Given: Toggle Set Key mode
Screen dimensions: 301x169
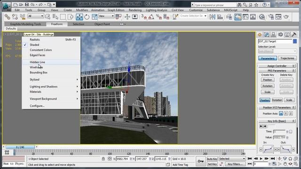Looking at the screenshot, I should coord(212,164).
